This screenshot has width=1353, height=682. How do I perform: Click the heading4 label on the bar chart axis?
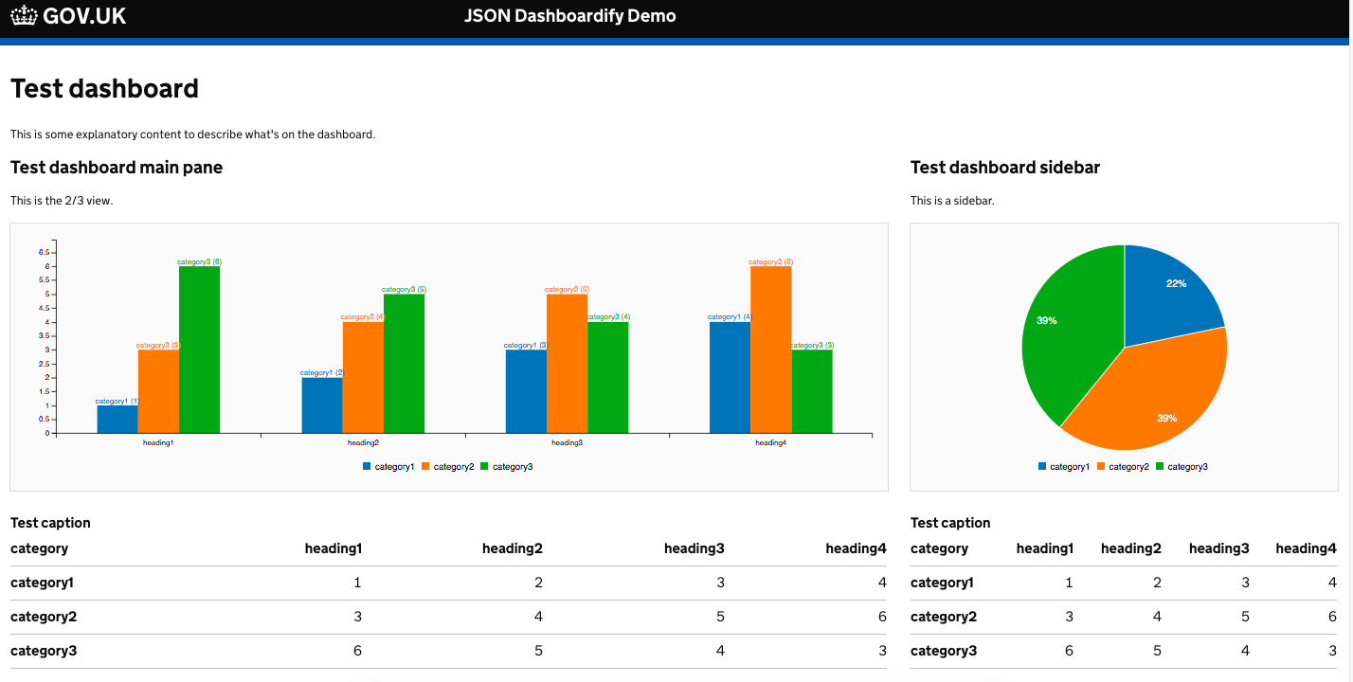point(770,442)
